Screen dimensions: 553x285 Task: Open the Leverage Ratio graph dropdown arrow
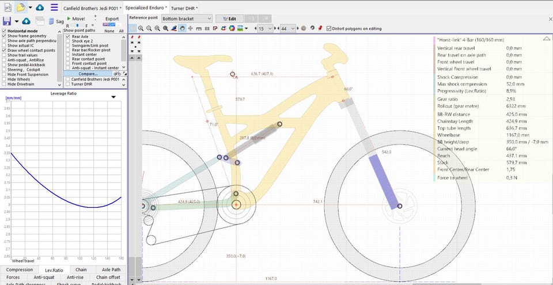pos(113,97)
